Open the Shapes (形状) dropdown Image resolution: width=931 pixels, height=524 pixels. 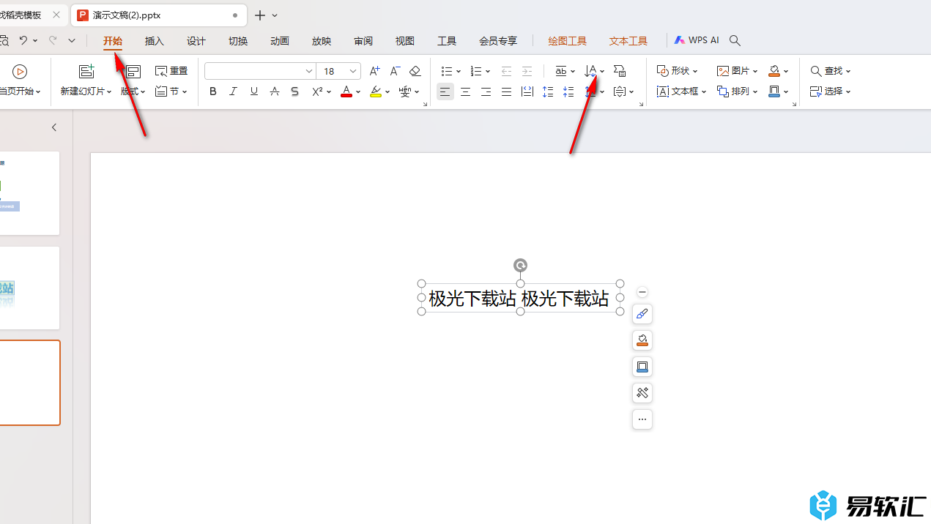[x=678, y=71]
